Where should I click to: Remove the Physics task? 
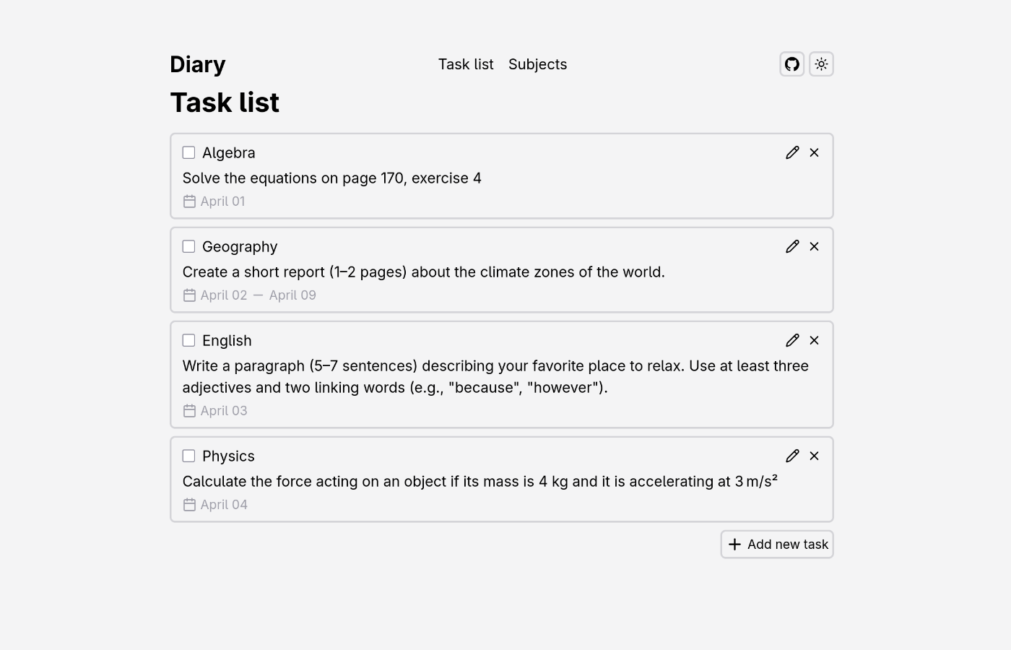coord(815,456)
